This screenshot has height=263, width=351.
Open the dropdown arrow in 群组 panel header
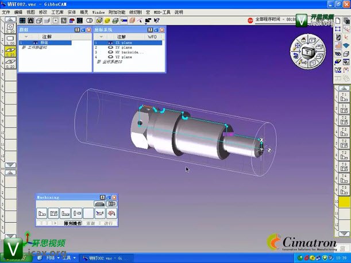(x=26, y=37)
